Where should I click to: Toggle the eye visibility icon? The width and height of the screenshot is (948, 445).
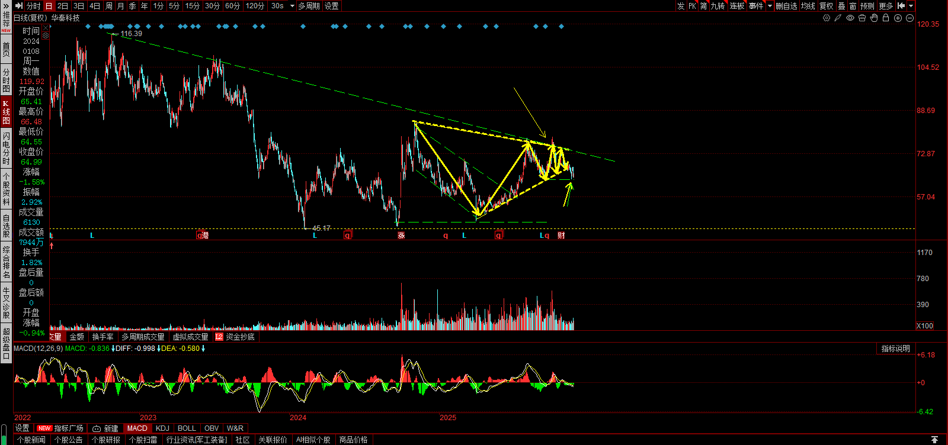[850, 18]
